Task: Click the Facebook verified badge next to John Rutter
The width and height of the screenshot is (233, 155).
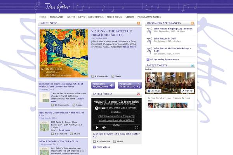Action: [x=174, y=76]
